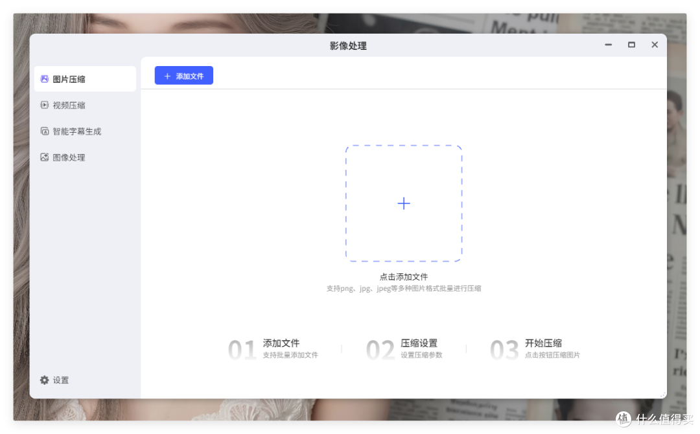
Task: Open the 智能字幕生成 menu label
Action: [x=76, y=131]
